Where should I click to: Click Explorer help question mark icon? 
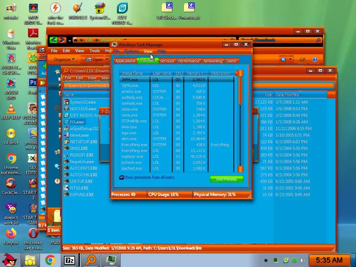(315, 59)
